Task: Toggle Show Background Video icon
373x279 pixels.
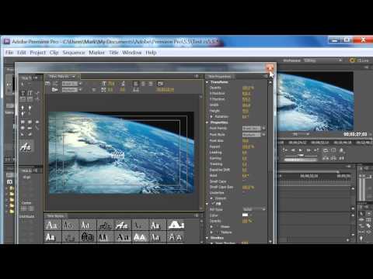Action: click(160, 84)
